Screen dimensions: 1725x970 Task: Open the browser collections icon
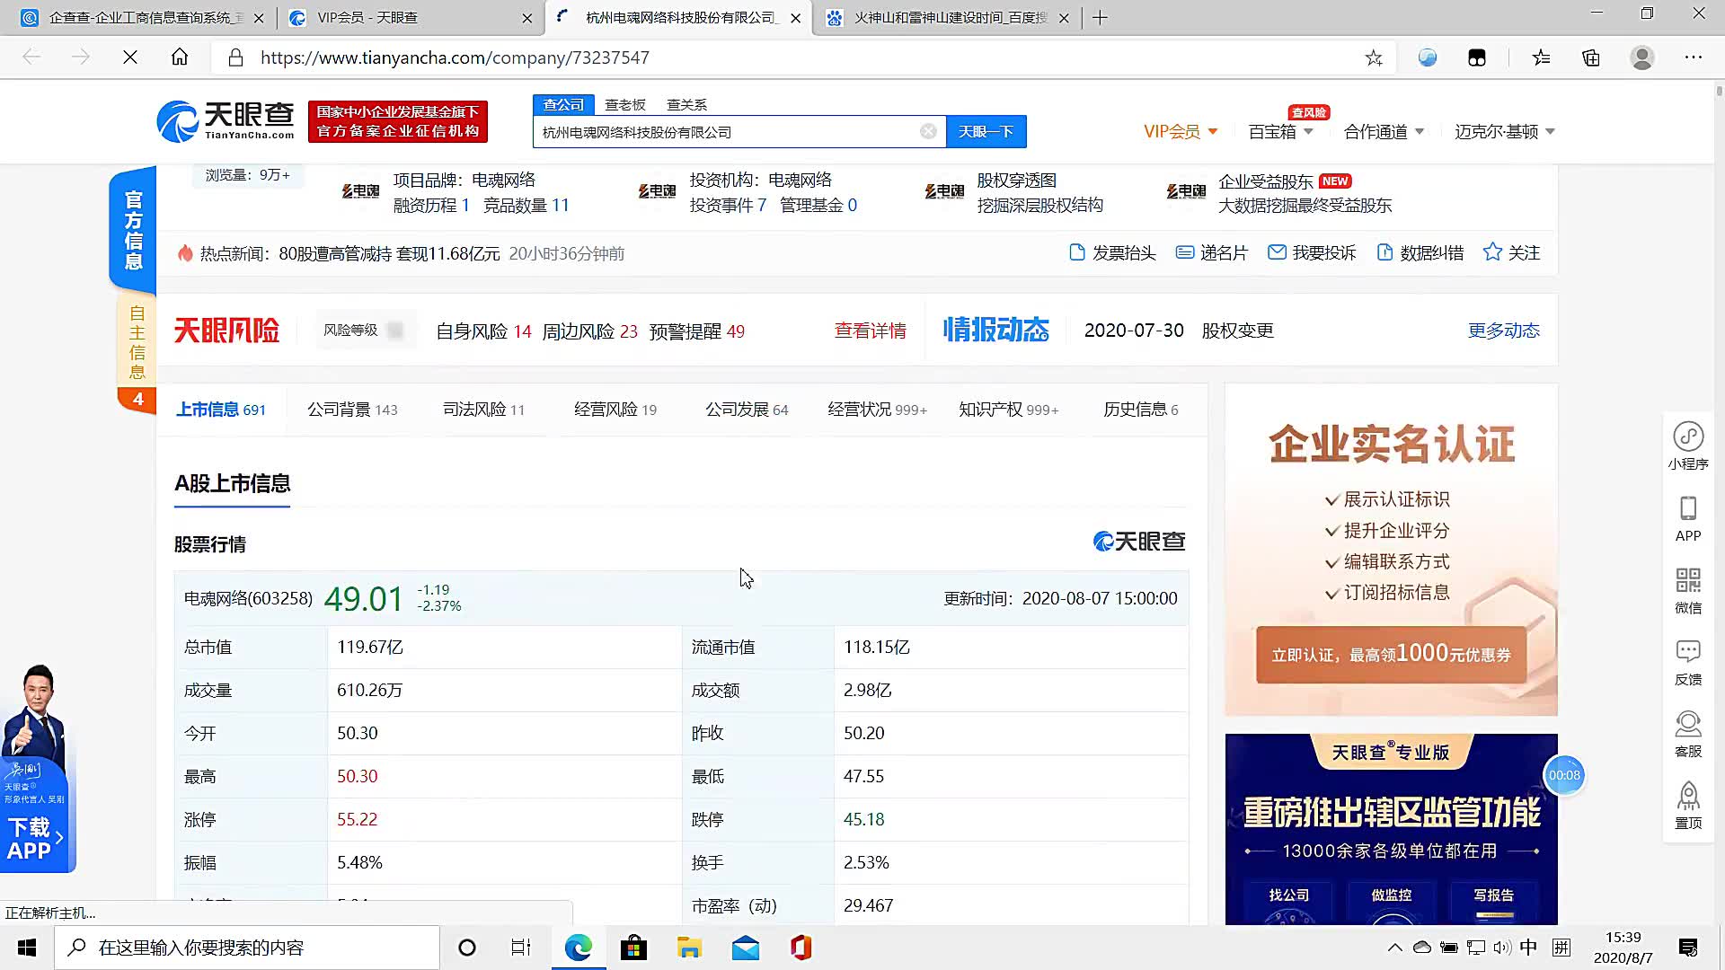pyautogui.click(x=1591, y=58)
